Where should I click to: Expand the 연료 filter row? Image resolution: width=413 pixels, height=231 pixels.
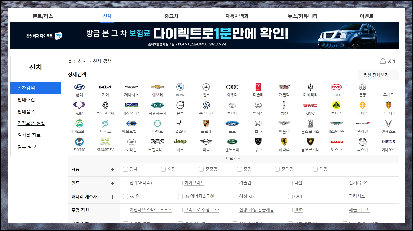[112, 183]
